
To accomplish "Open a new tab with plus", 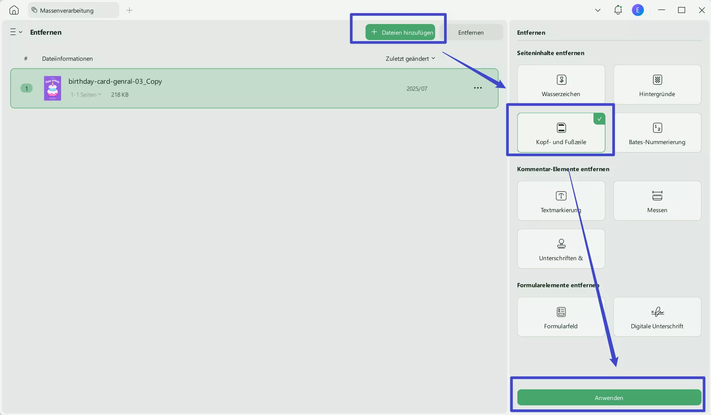I will pos(130,10).
